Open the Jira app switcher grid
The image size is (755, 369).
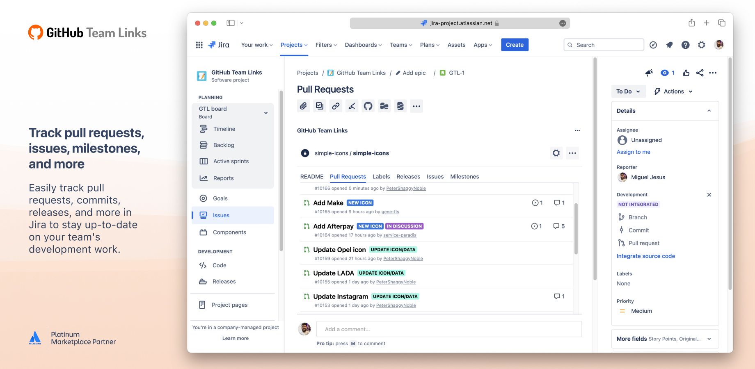click(199, 45)
